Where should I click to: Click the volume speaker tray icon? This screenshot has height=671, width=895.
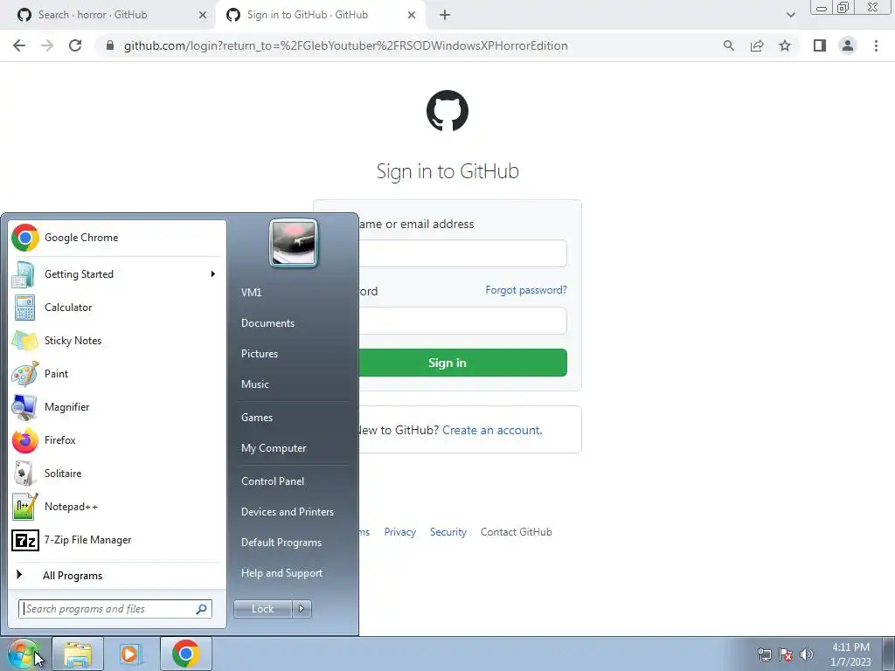[x=807, y=654]
